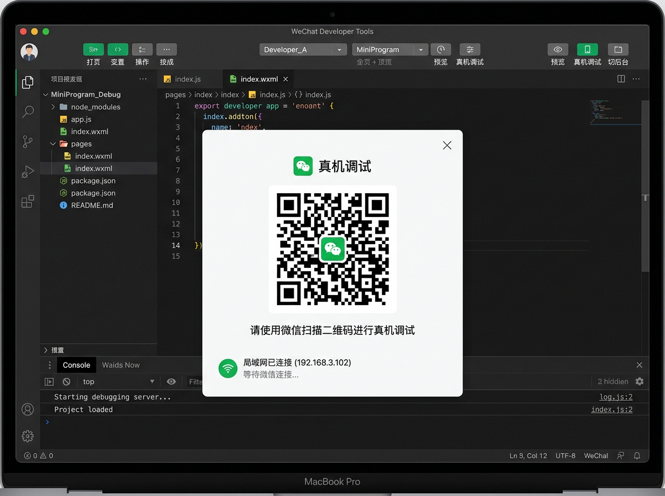Image resolution: width=665 pixels, height=496 pixels.
Task: Open the console settings gear
Action: point(640,381)
